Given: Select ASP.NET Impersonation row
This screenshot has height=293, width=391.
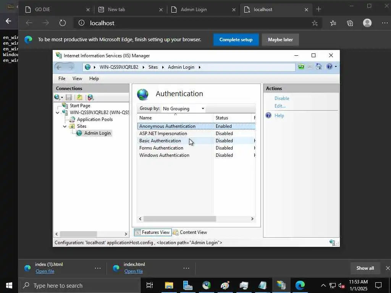Looking at the screenshot, I should pos(196,134).
